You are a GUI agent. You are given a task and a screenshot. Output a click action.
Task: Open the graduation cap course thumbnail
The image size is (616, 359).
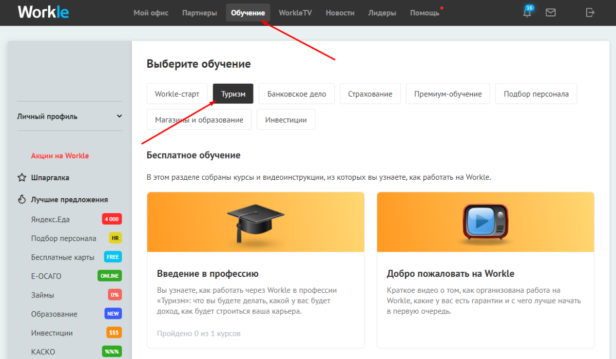[x=255, y=222]
